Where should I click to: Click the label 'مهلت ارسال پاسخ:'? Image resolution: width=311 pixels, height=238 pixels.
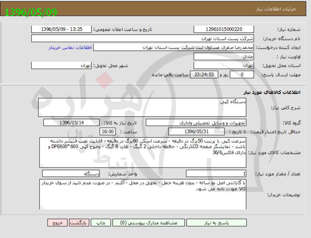(x=281, y=75)
